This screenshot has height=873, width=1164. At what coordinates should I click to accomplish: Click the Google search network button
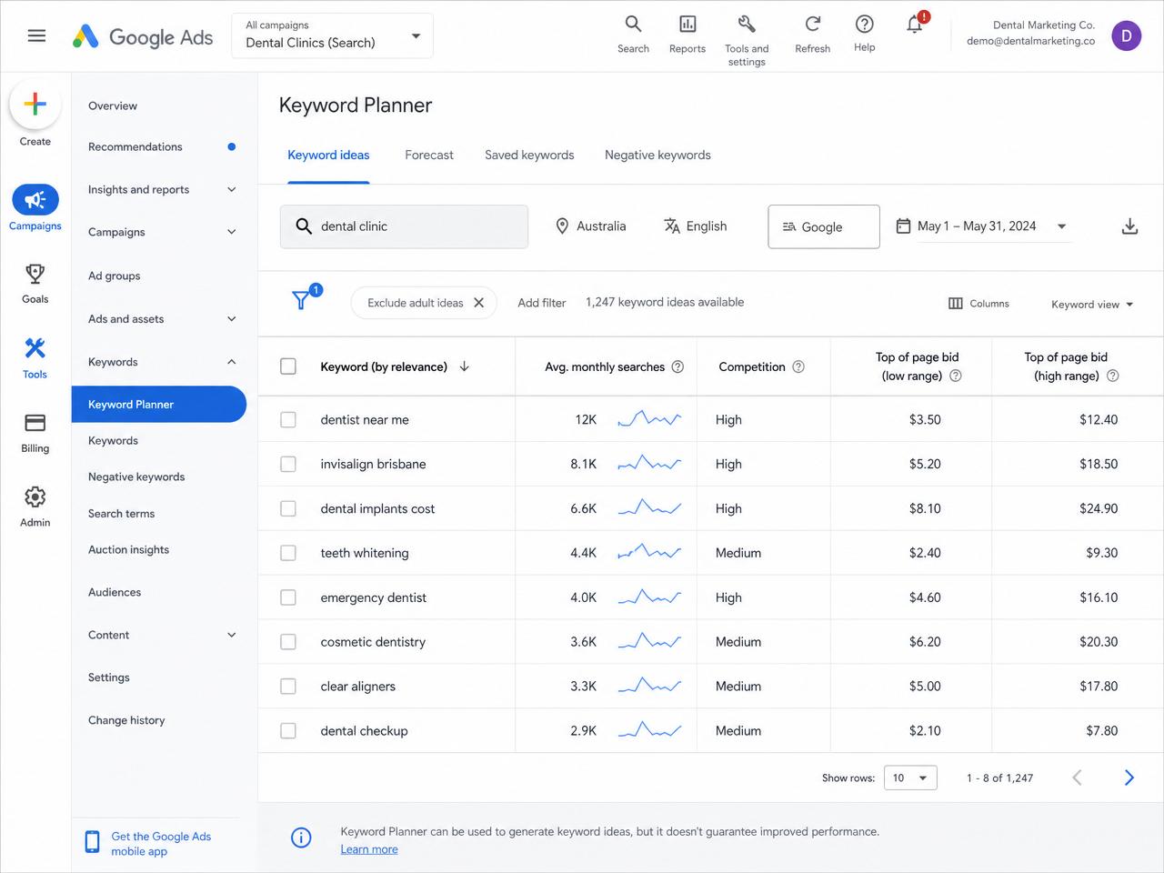click(824, 226)
